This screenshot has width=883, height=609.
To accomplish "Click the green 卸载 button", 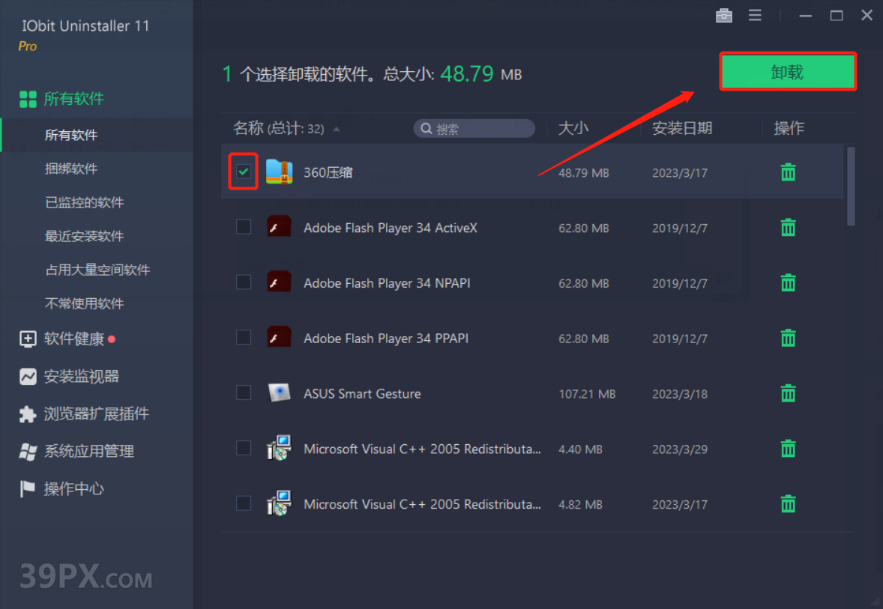I will coord(788,71).
